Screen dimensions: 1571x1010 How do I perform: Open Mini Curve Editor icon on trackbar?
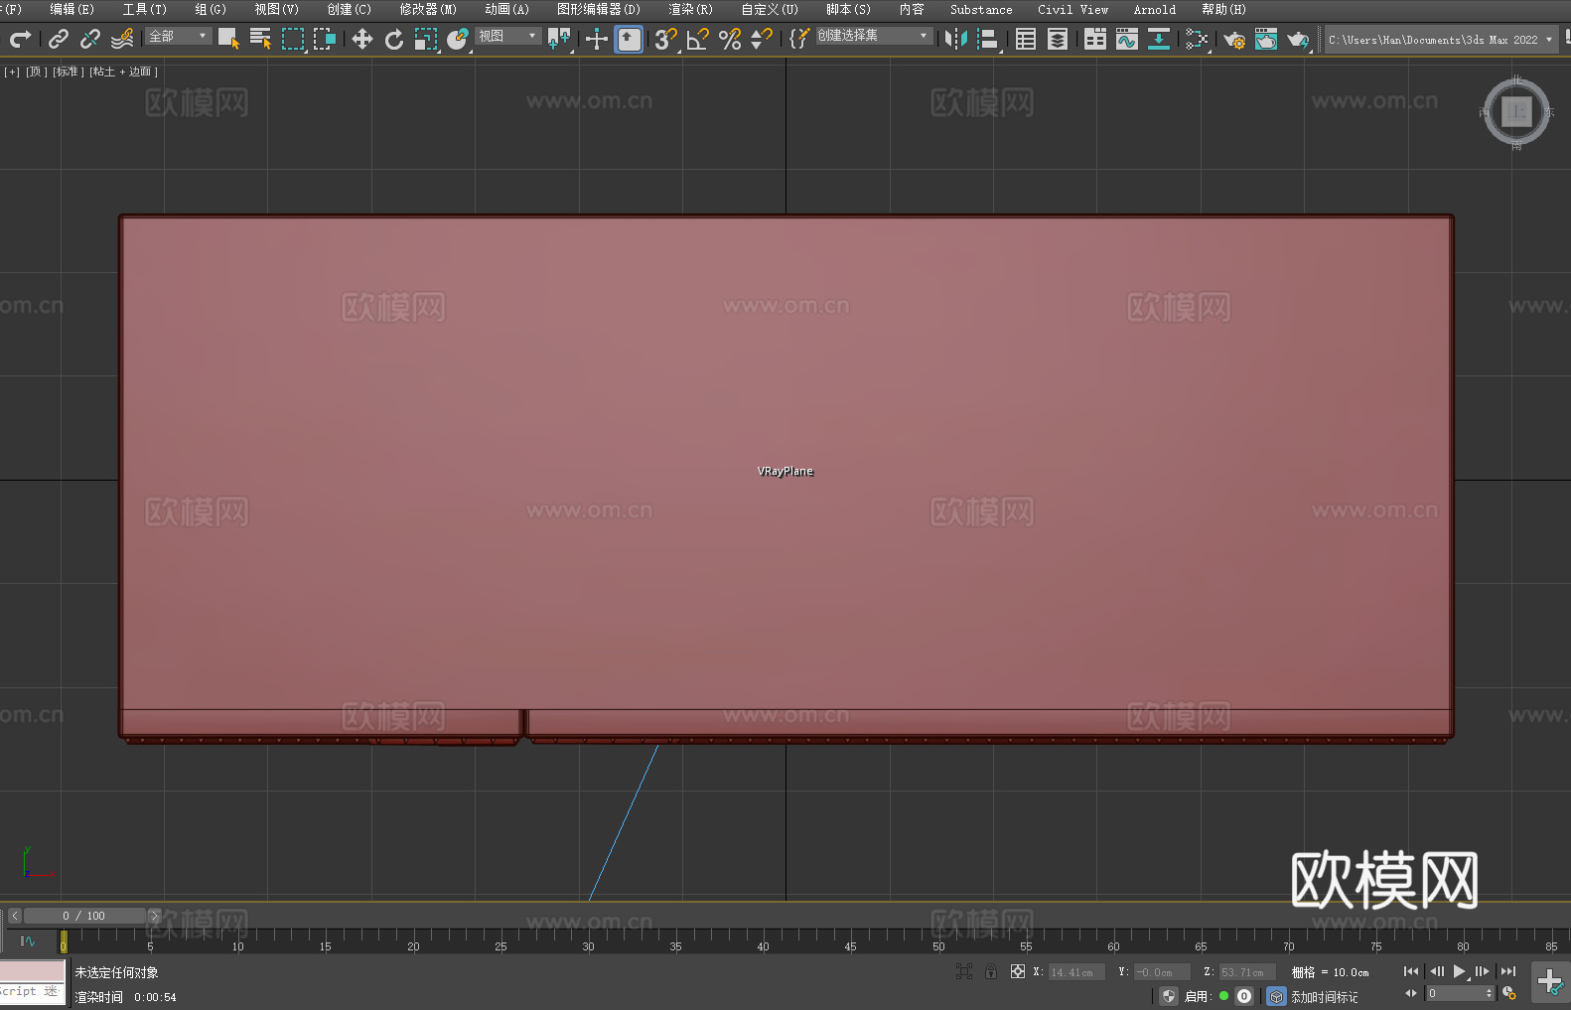[x=28, y=940]
